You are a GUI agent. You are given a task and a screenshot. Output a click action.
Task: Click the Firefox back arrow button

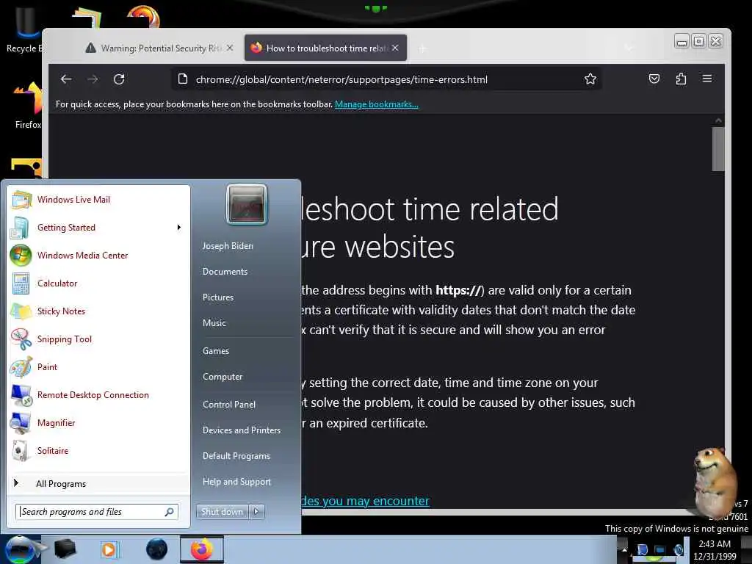tap(66, 79)
